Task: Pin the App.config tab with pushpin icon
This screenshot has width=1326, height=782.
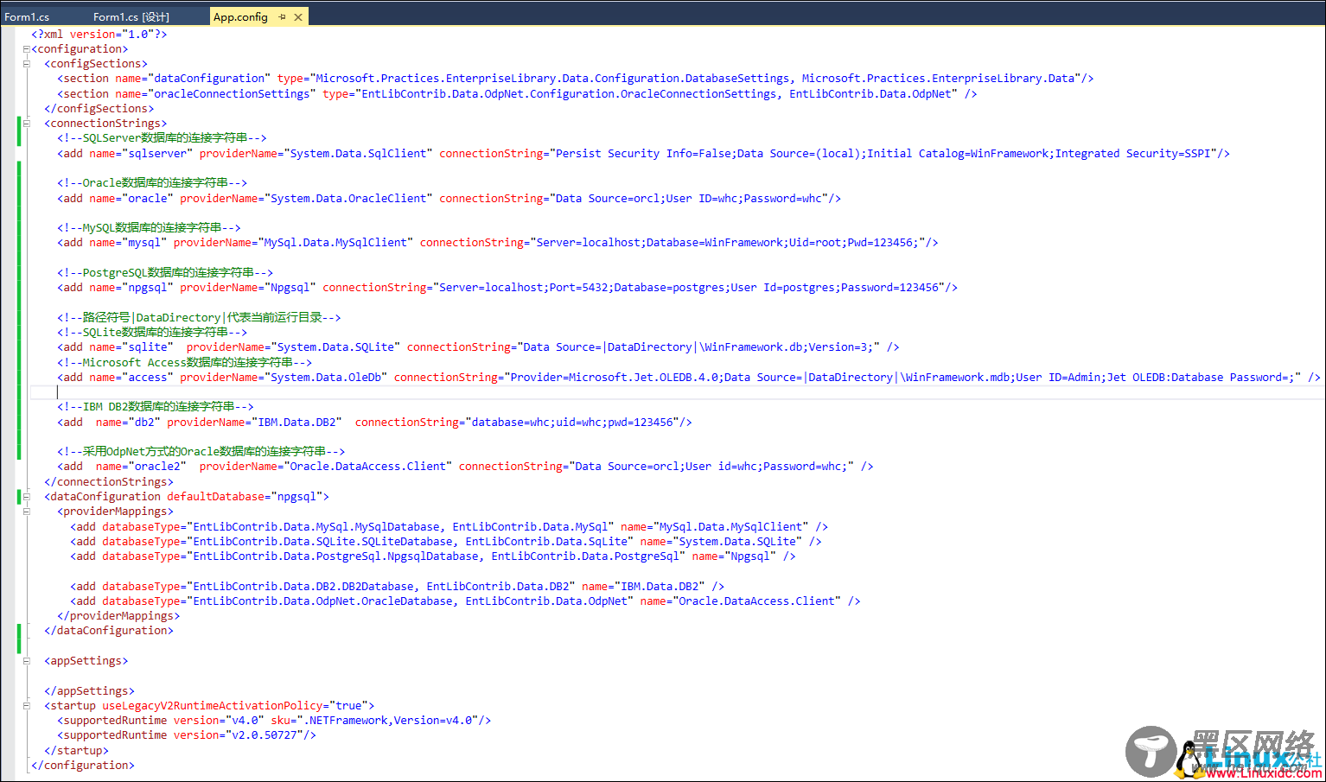Action: click(x=282, y=17)
